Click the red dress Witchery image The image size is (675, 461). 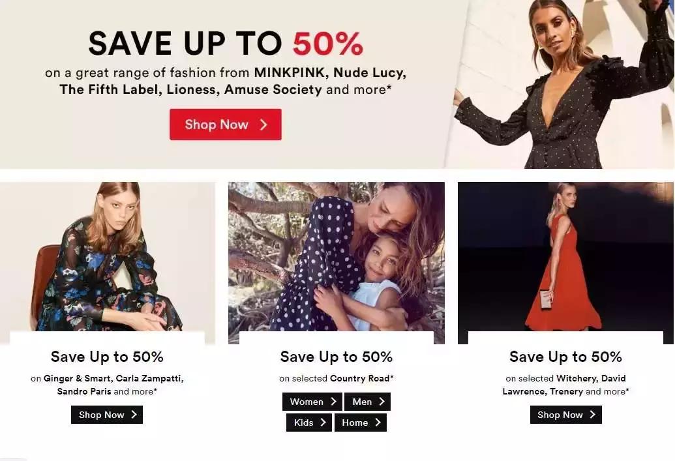[x=565, y=256]
